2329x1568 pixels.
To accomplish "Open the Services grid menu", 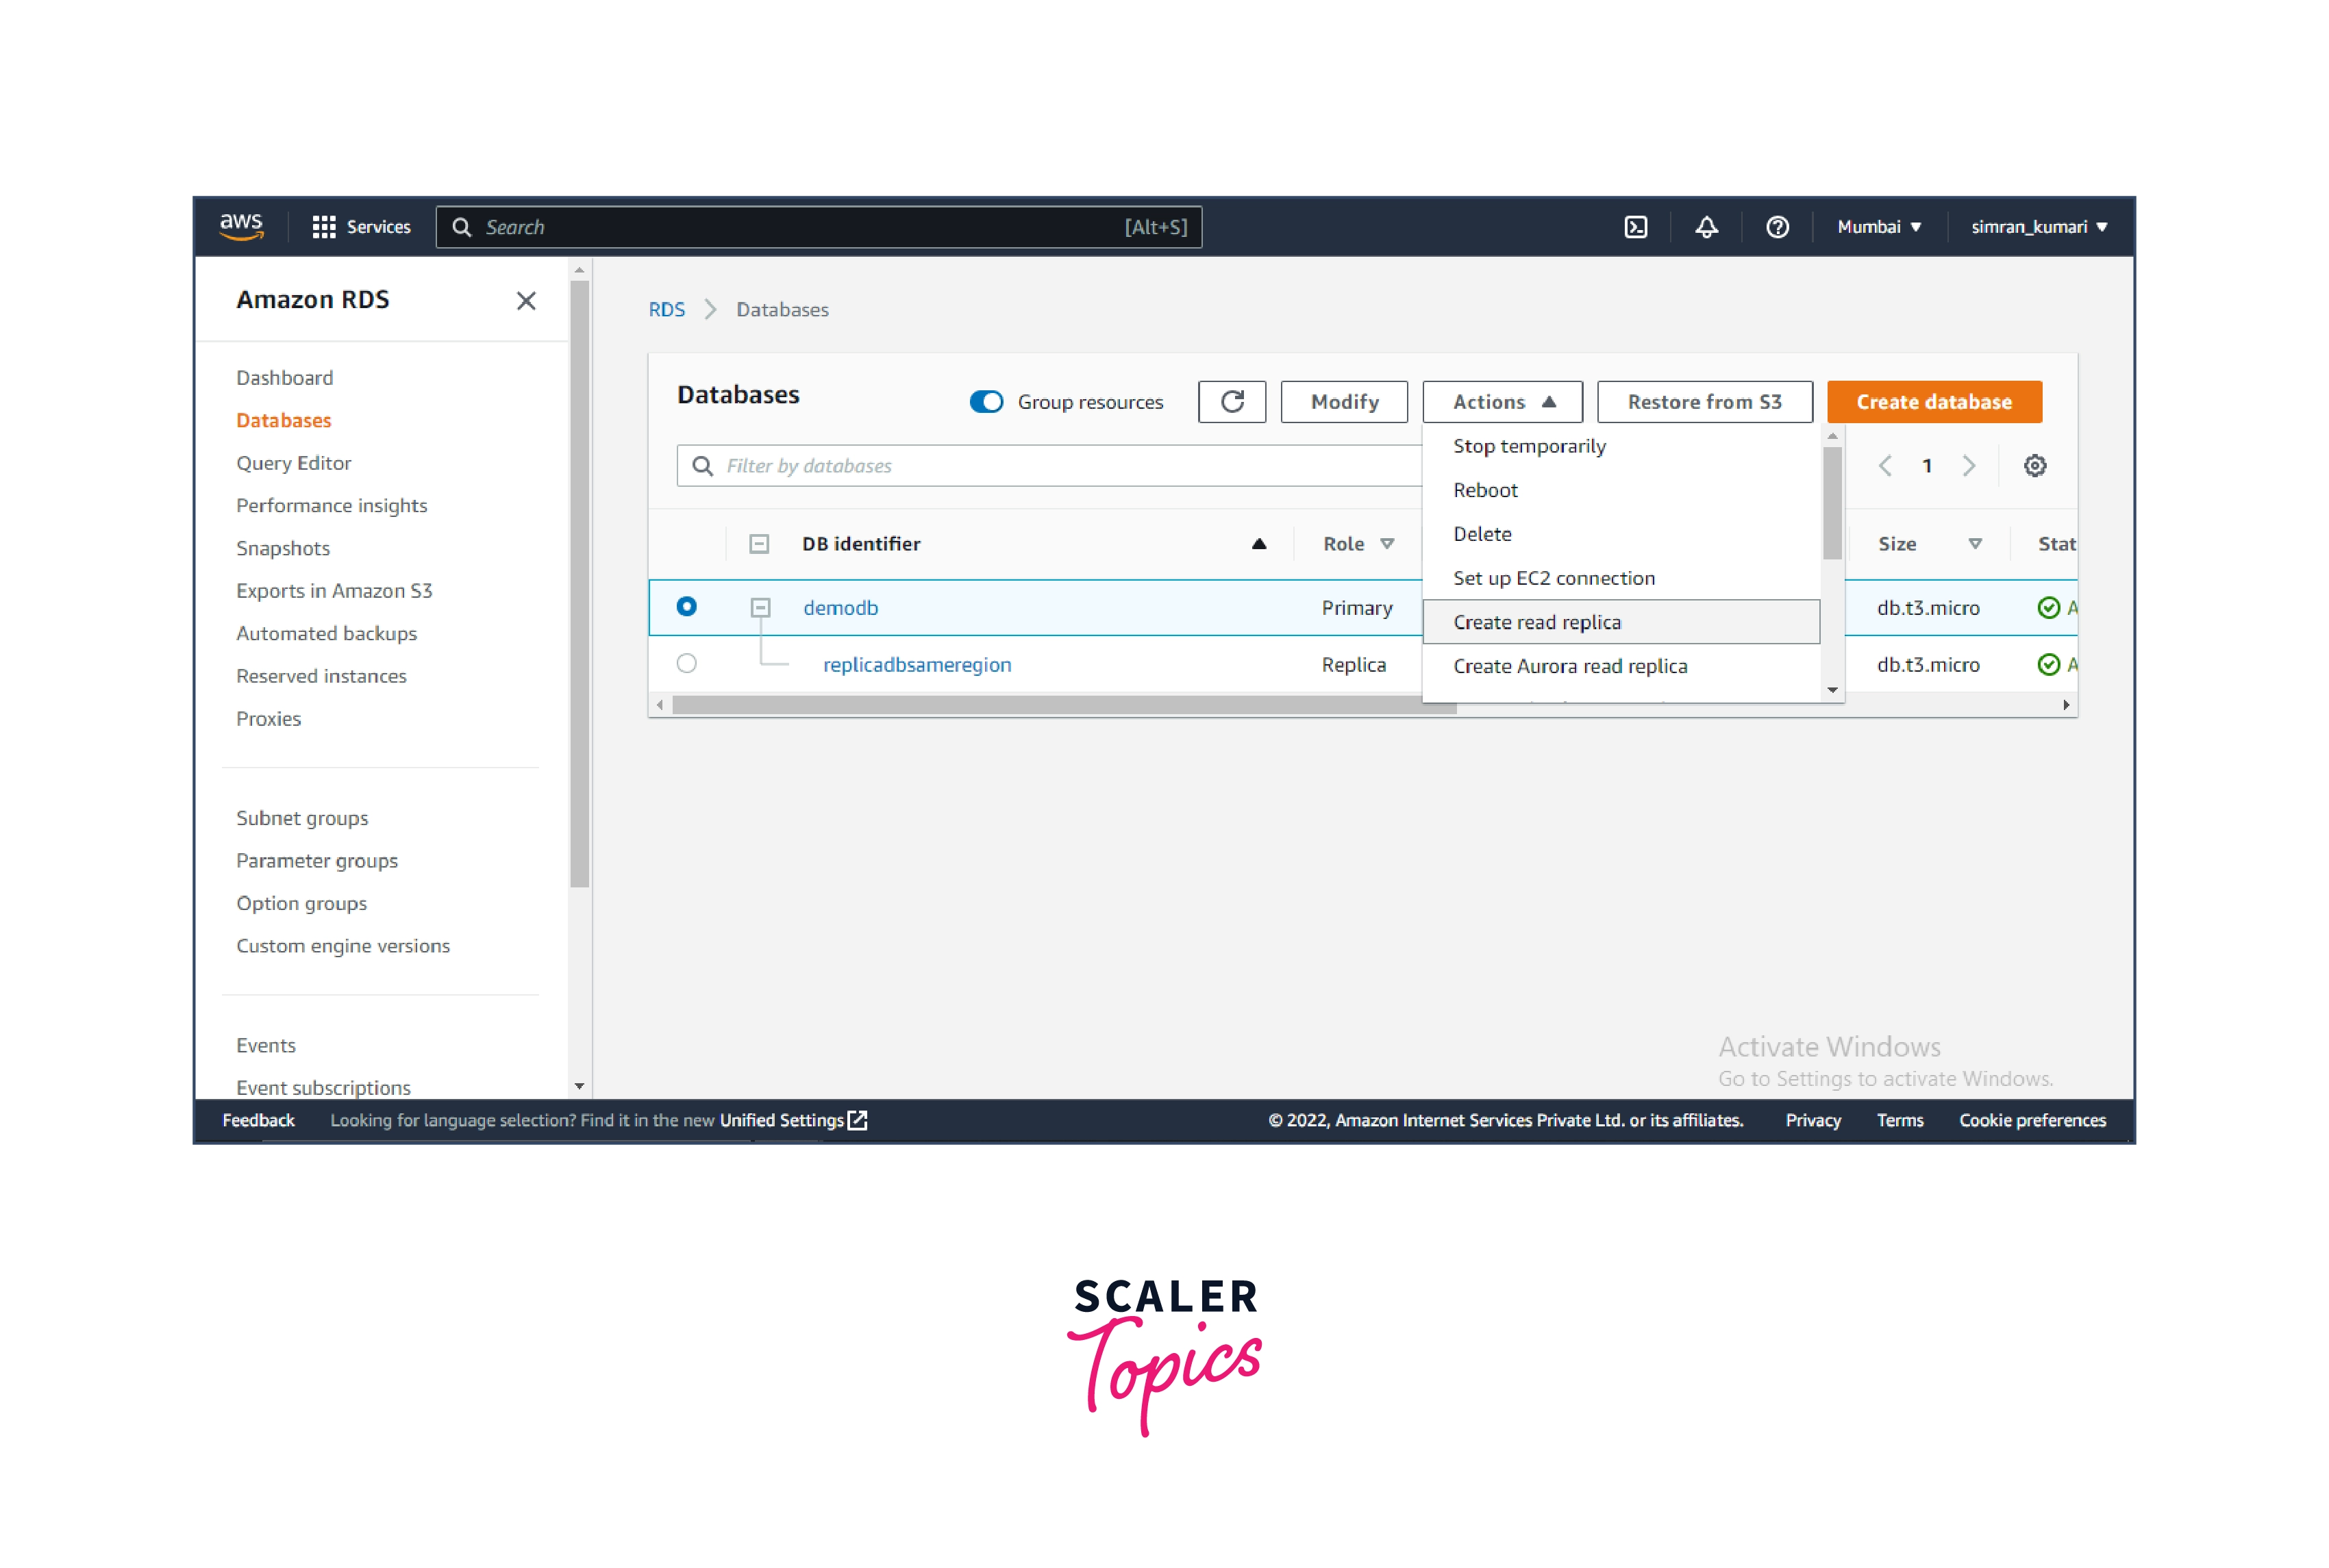I will (361, 227).
